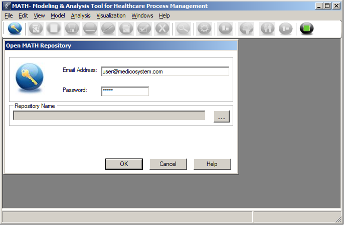
Task: Click the greyed gear settings toolbar icon
Action: (204, 28)
